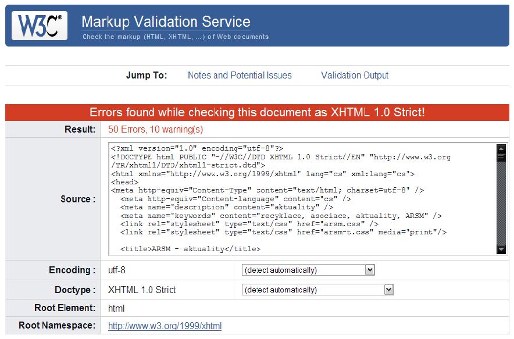514x339 pixels.
Task: Click the xml version declaration line
Action: (x=197, y=148)
